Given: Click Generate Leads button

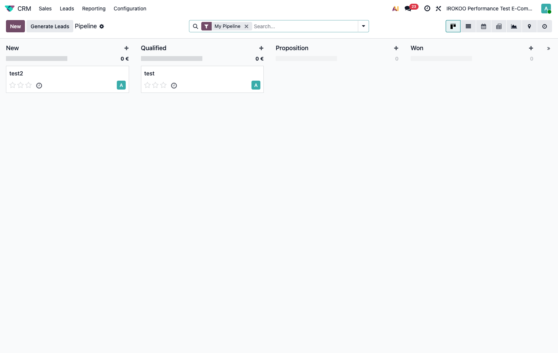Looking at the screenshot, I should (x=50, y=26).
